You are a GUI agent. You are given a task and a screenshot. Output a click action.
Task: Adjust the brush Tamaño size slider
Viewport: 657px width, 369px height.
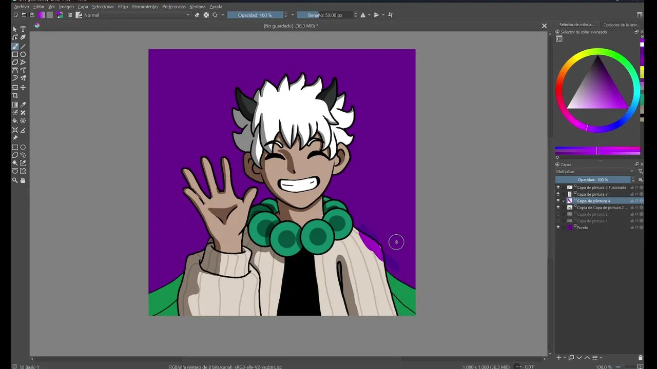tap(325, 15)
